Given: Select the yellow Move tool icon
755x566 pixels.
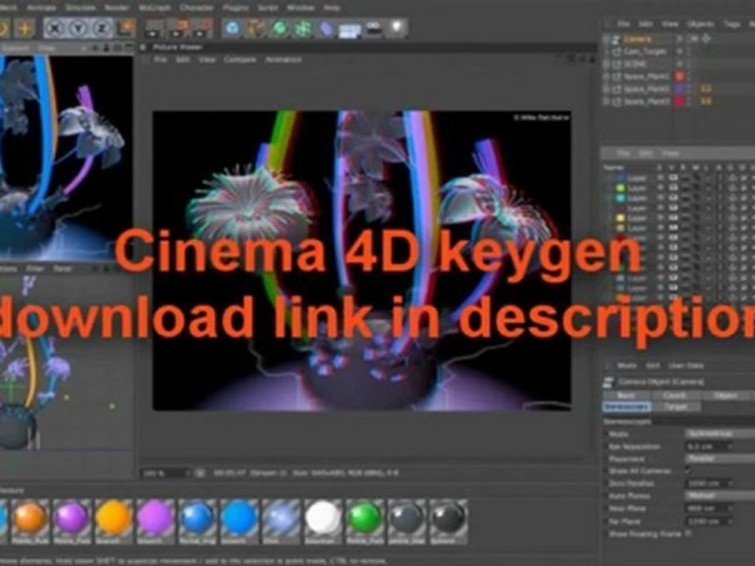Looking at the screenshot, I should click(x=24, y=28).
